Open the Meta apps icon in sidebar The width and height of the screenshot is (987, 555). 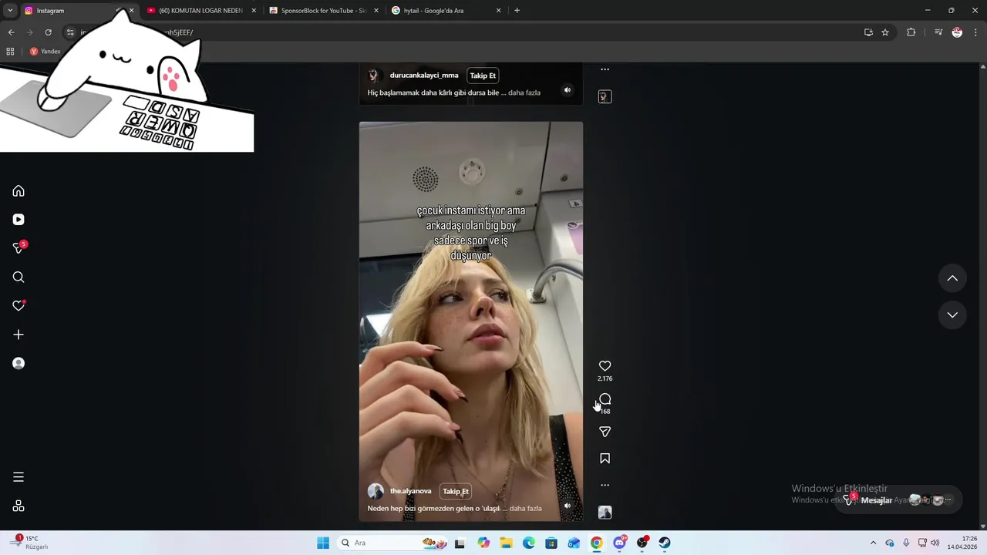pos(19,506)
